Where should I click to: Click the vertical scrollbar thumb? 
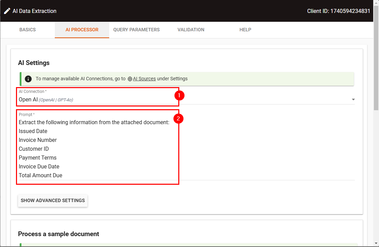click(x=376, y=68)
